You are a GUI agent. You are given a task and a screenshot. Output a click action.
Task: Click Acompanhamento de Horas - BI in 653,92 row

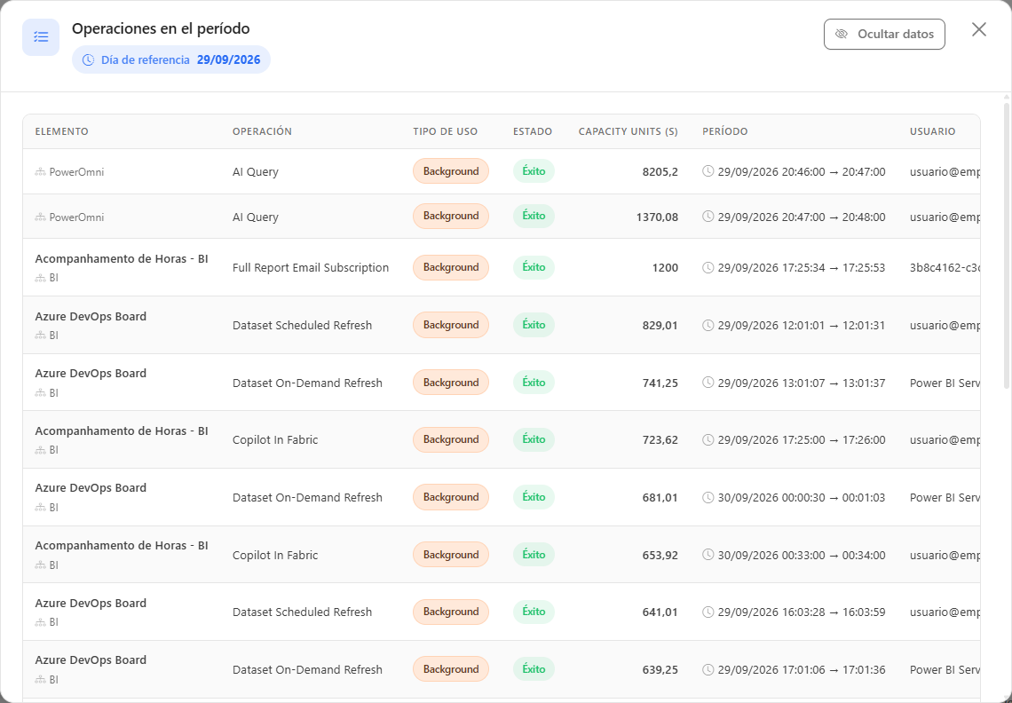point(122,546)
